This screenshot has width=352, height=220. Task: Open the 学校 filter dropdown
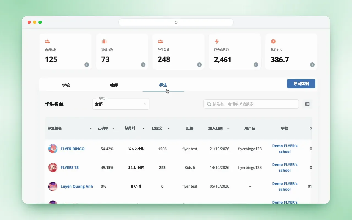(x=121, y=104)
